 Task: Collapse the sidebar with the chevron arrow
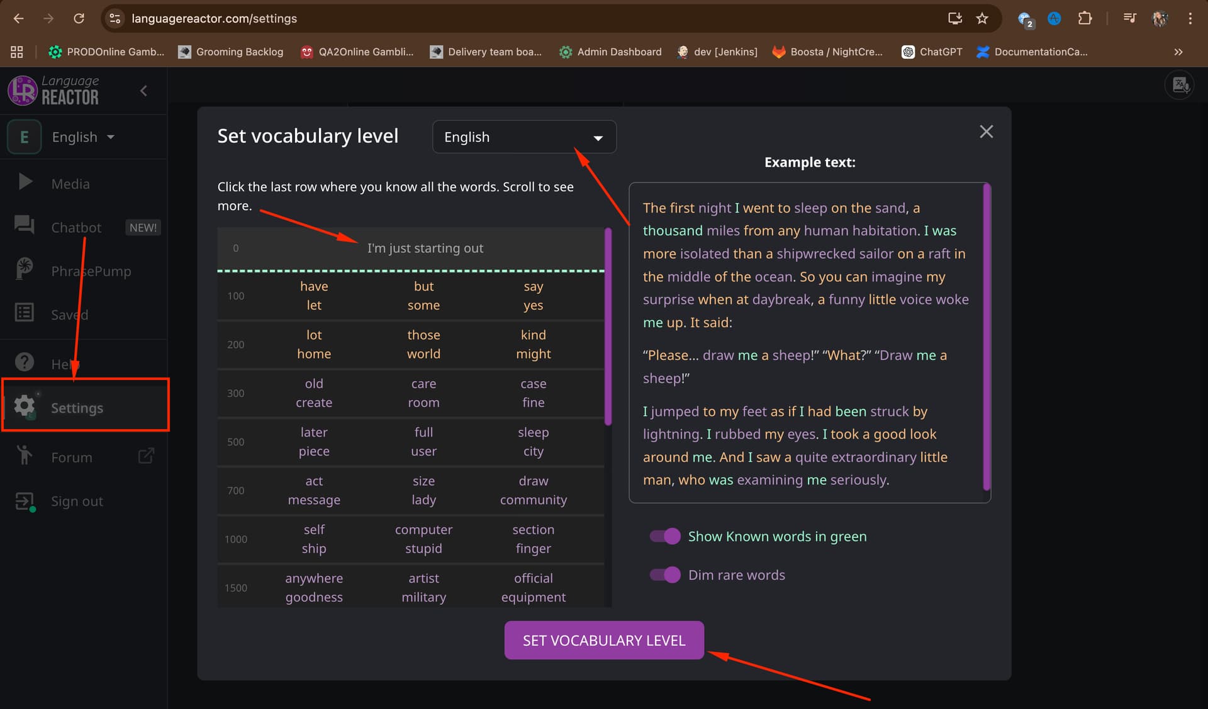point(143,91)
